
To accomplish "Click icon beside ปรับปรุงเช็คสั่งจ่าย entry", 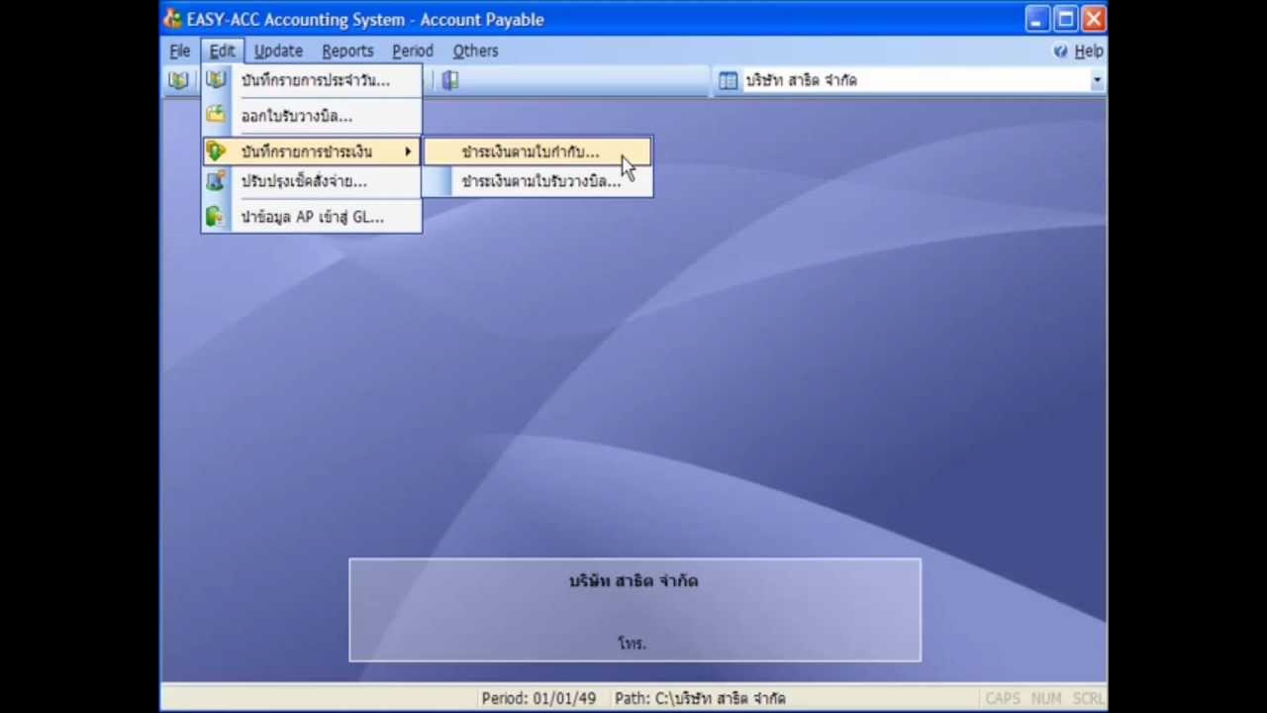I will coord(216,181).
